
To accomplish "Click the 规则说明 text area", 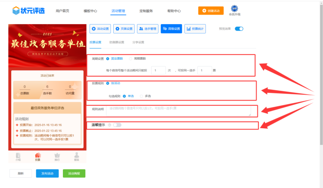I will click(178, 111).
